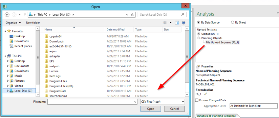Open Aggregation Level field
This screenshot has width=279, height=118.
click(x=253, y=106)
